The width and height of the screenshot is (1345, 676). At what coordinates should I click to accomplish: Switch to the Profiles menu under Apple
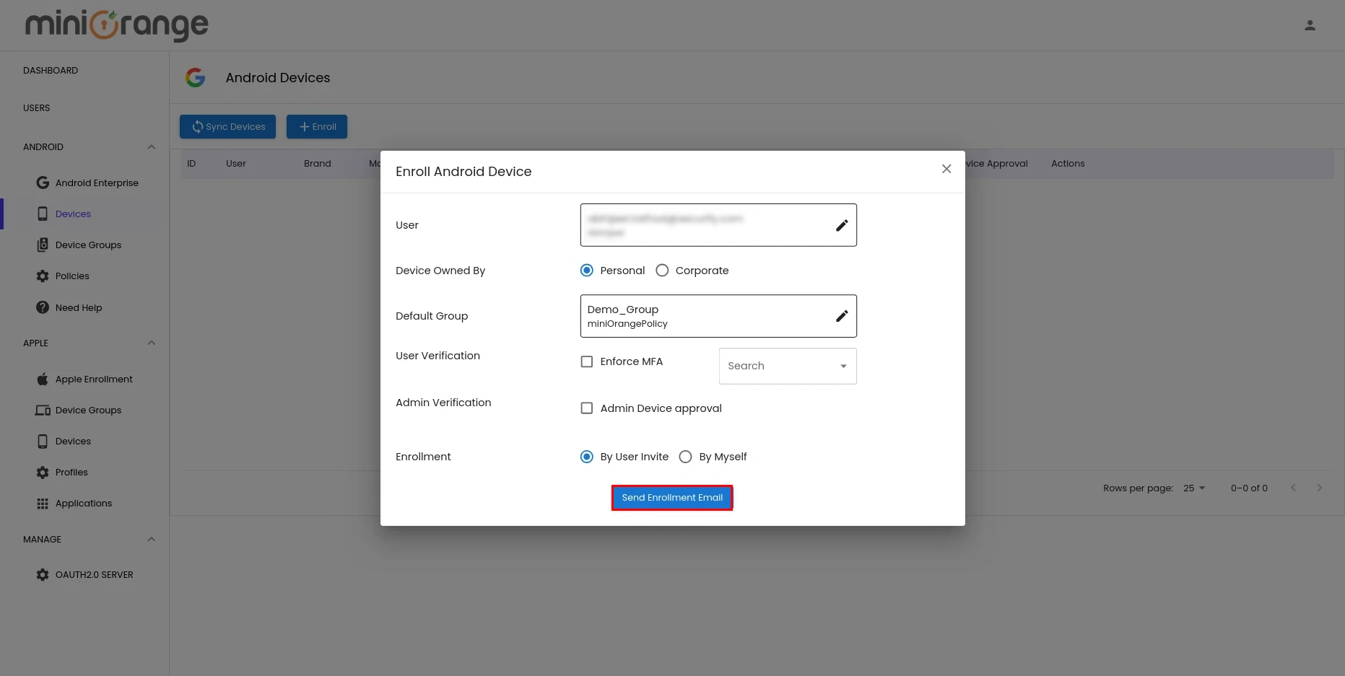[72, 472]
